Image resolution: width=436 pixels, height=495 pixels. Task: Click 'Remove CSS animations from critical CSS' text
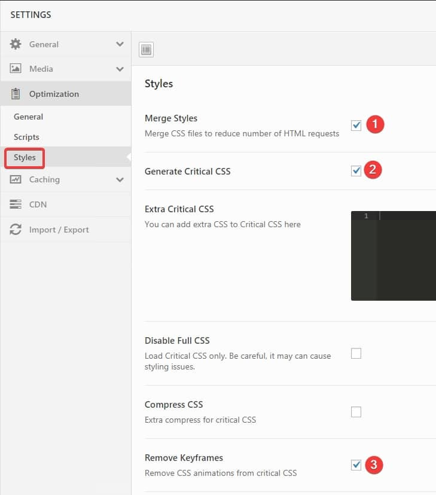pos(221,473)
